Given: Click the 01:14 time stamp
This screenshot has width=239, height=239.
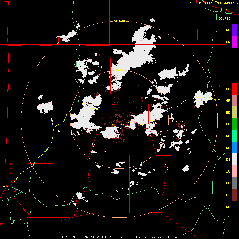Looking at the screenshot, I should tap(171, 237).
